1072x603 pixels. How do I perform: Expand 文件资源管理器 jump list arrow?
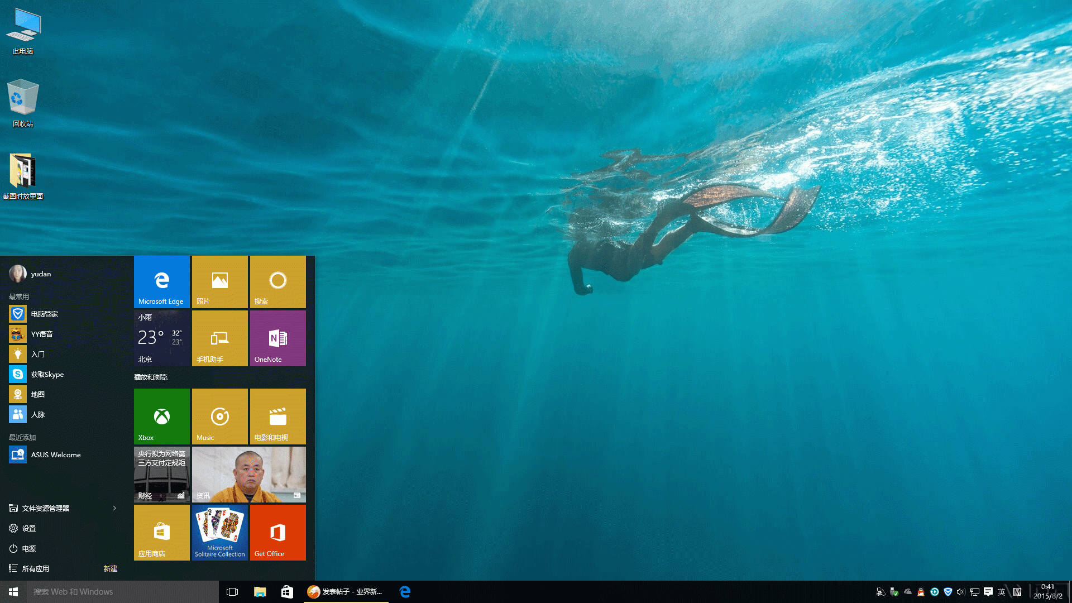click(x=114, y=508)
